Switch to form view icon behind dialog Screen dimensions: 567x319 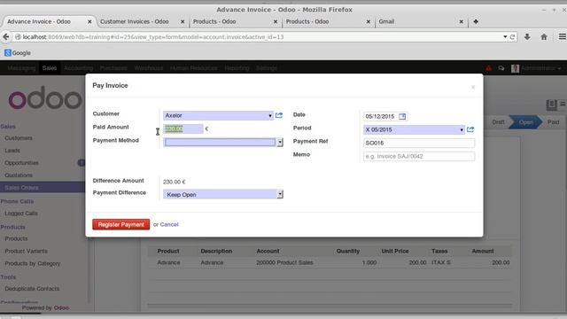pyautogui.click(x=551, y=105)
